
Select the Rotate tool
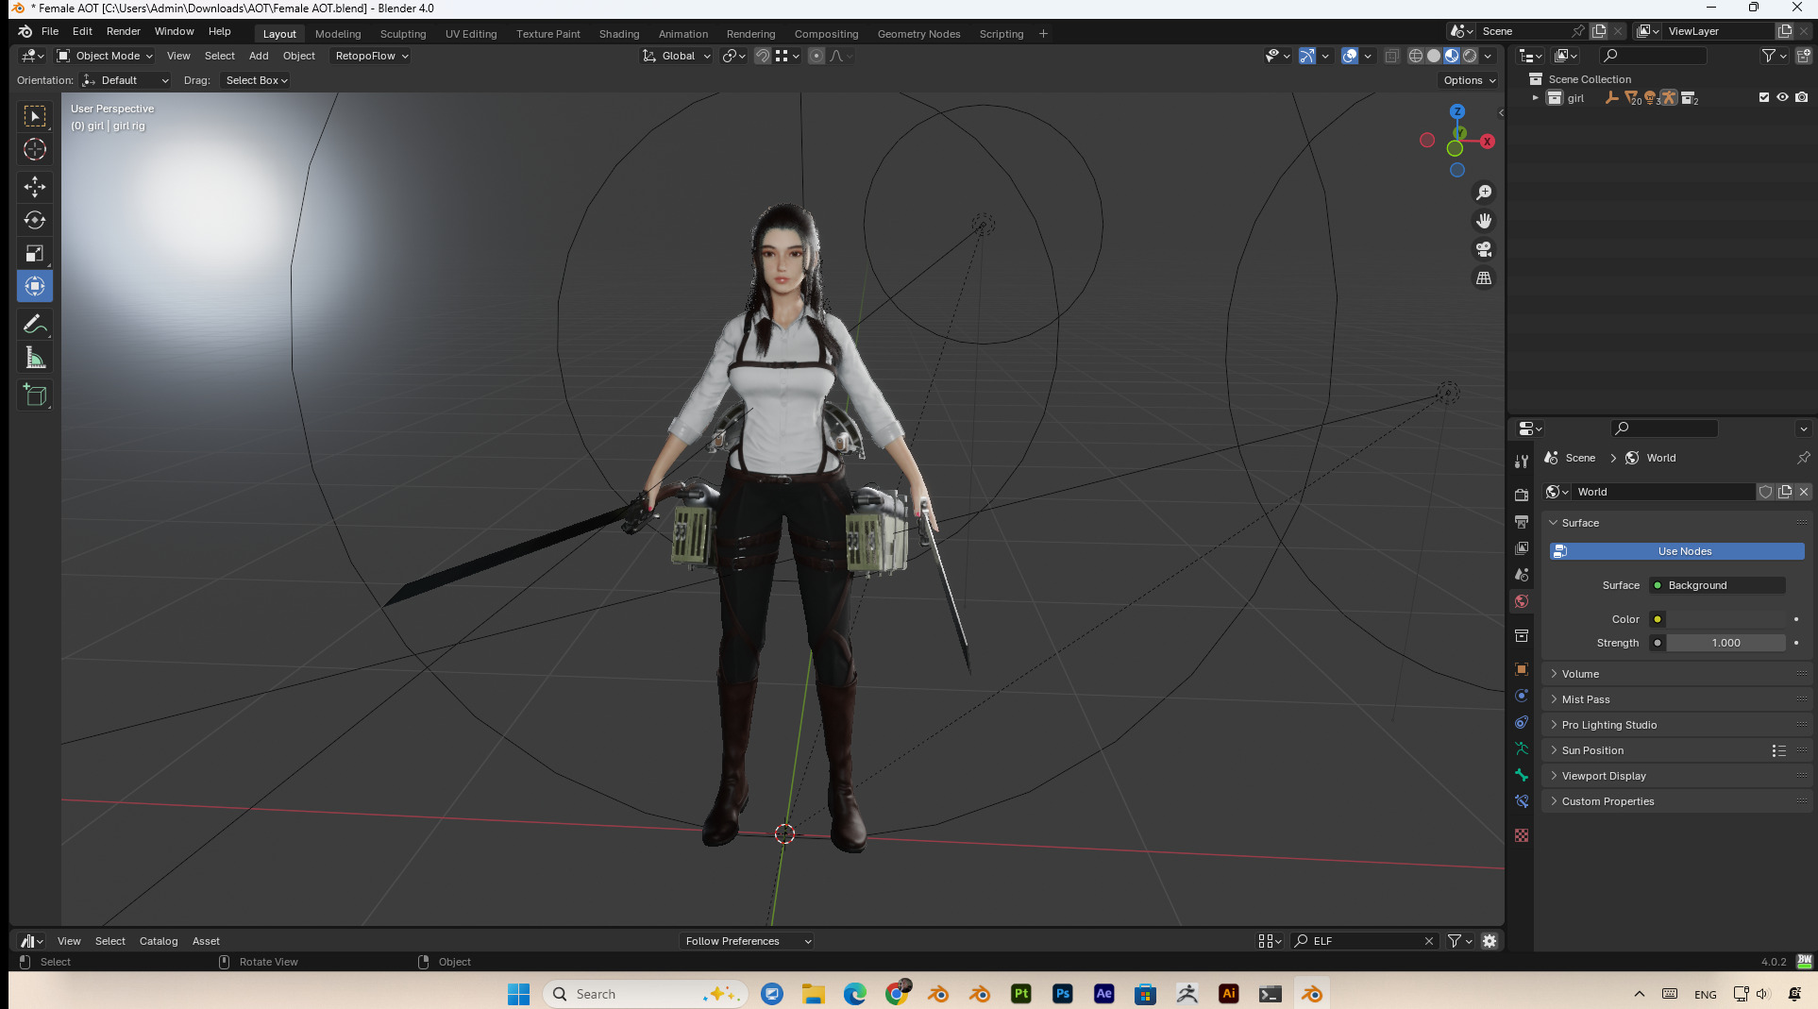tap(35, 220)
